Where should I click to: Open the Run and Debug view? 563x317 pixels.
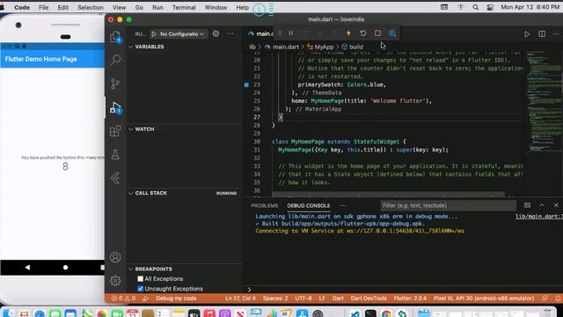pos(115,107)
